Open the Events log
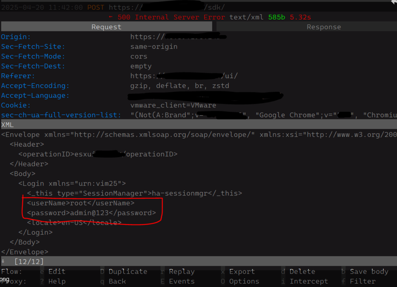This screenshot has width=397, height=287. pos(181,282)
